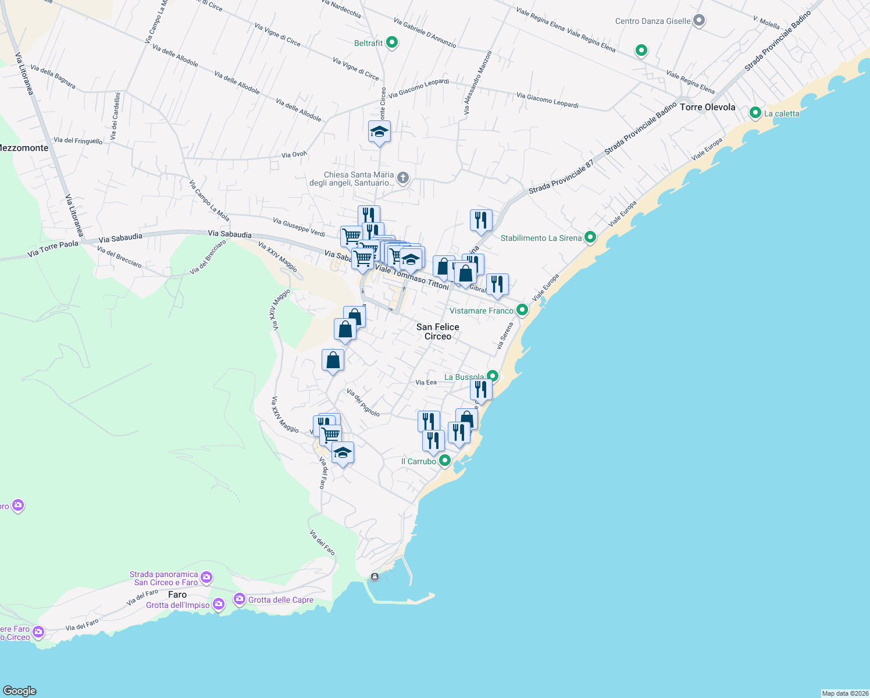Select the Stabilimento La Sirena marker
This screenshot has width=870, height=698.
[x=590, y=238]
